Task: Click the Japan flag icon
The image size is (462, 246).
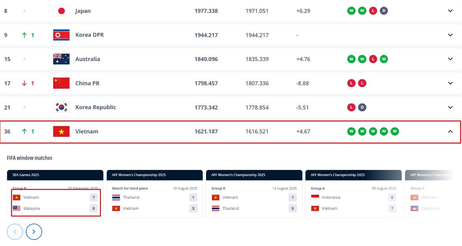Action: 61,11
